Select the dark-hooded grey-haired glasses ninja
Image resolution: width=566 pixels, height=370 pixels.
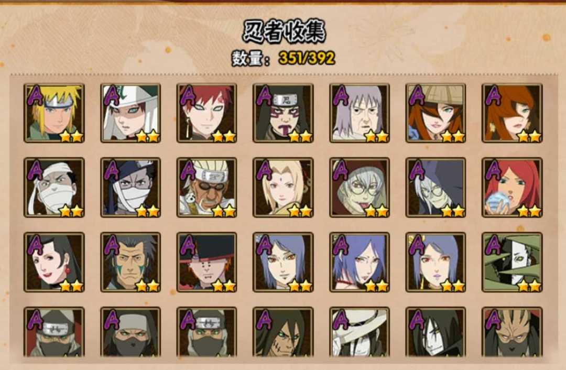point(436,187)
